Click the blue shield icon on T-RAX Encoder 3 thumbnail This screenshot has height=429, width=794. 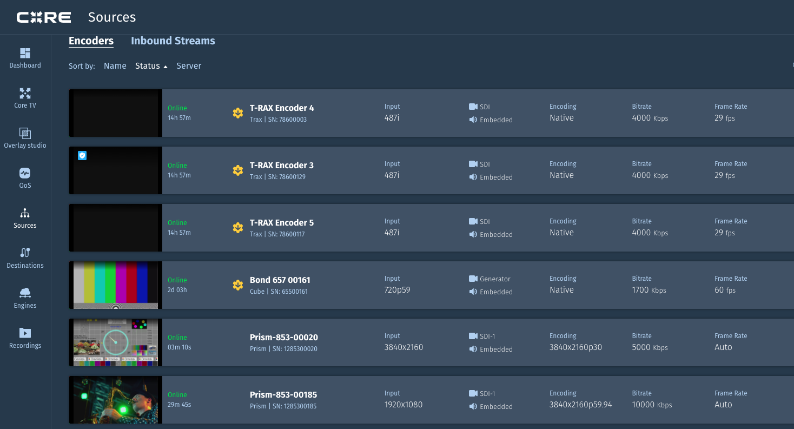point(82,156)
